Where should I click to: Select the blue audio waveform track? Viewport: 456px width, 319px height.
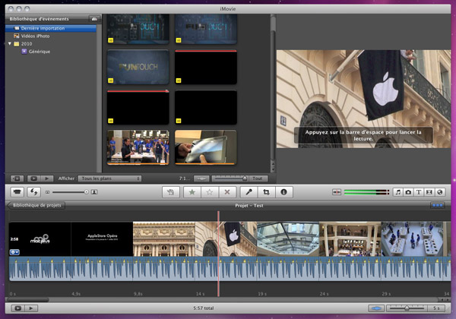pyautogui.click(x=230, y=269)
